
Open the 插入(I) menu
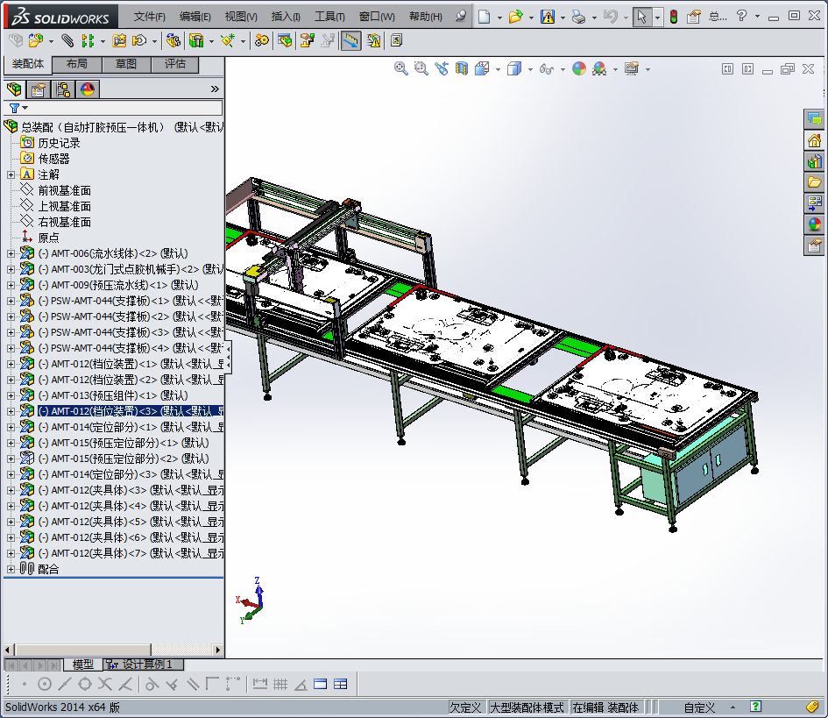[286, 17]
